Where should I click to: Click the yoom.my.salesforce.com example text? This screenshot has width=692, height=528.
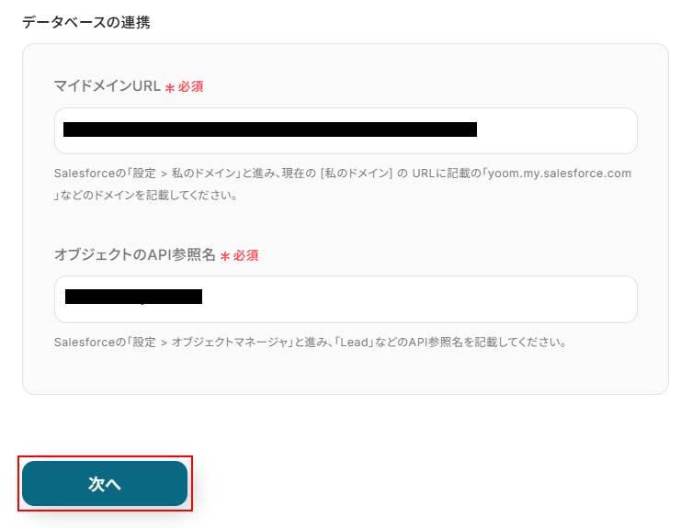click(560, 173)
